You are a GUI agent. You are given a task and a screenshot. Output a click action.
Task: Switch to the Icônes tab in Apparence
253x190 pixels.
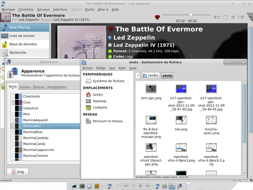[x=25, y=87]
